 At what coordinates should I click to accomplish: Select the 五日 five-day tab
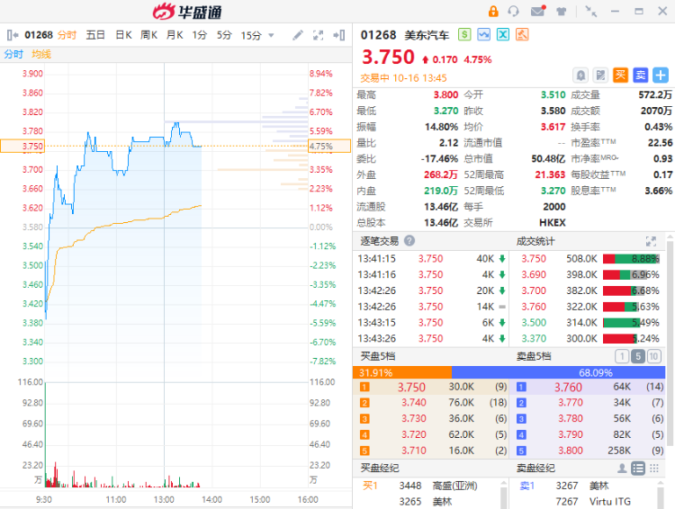coord(95,35)
